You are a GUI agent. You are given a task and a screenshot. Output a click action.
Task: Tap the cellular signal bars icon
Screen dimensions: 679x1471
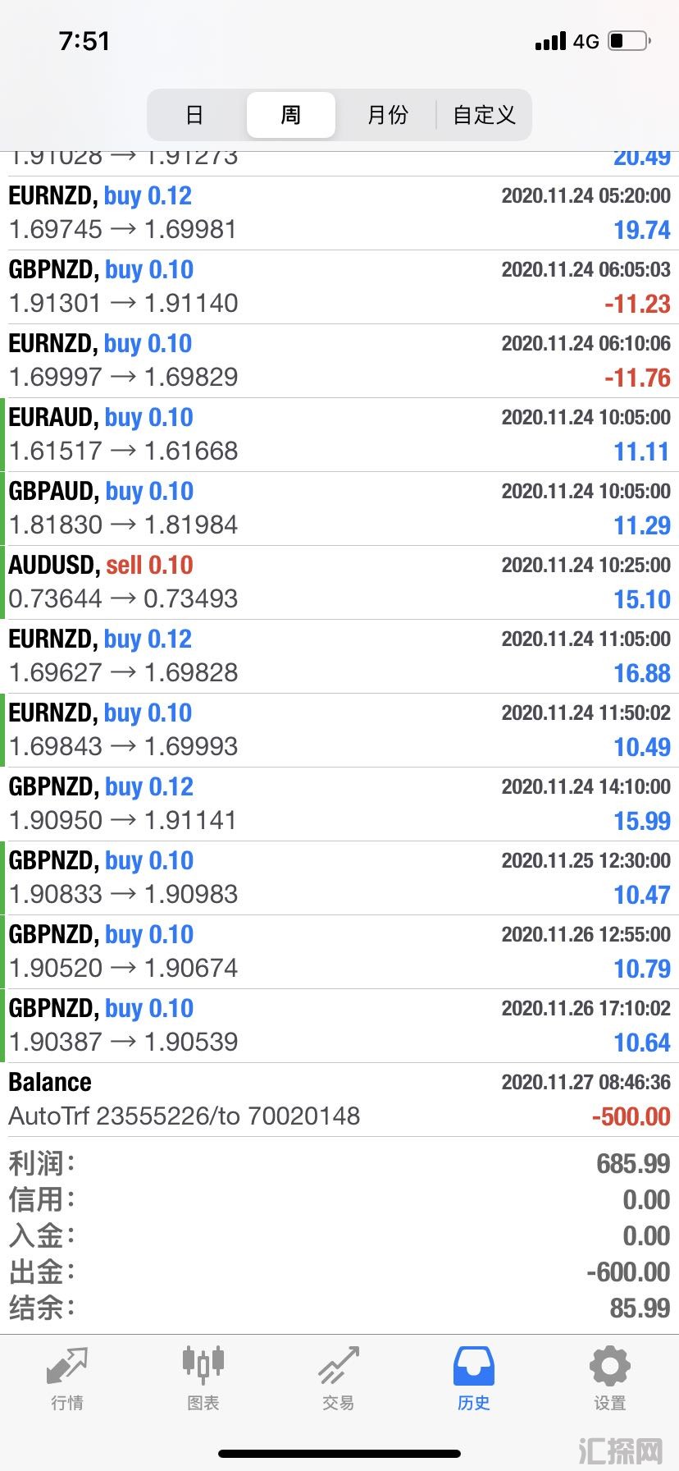550,41
